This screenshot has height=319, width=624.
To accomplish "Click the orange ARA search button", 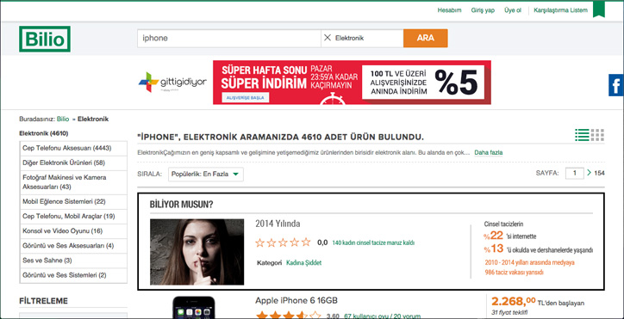I will point(426,39).
